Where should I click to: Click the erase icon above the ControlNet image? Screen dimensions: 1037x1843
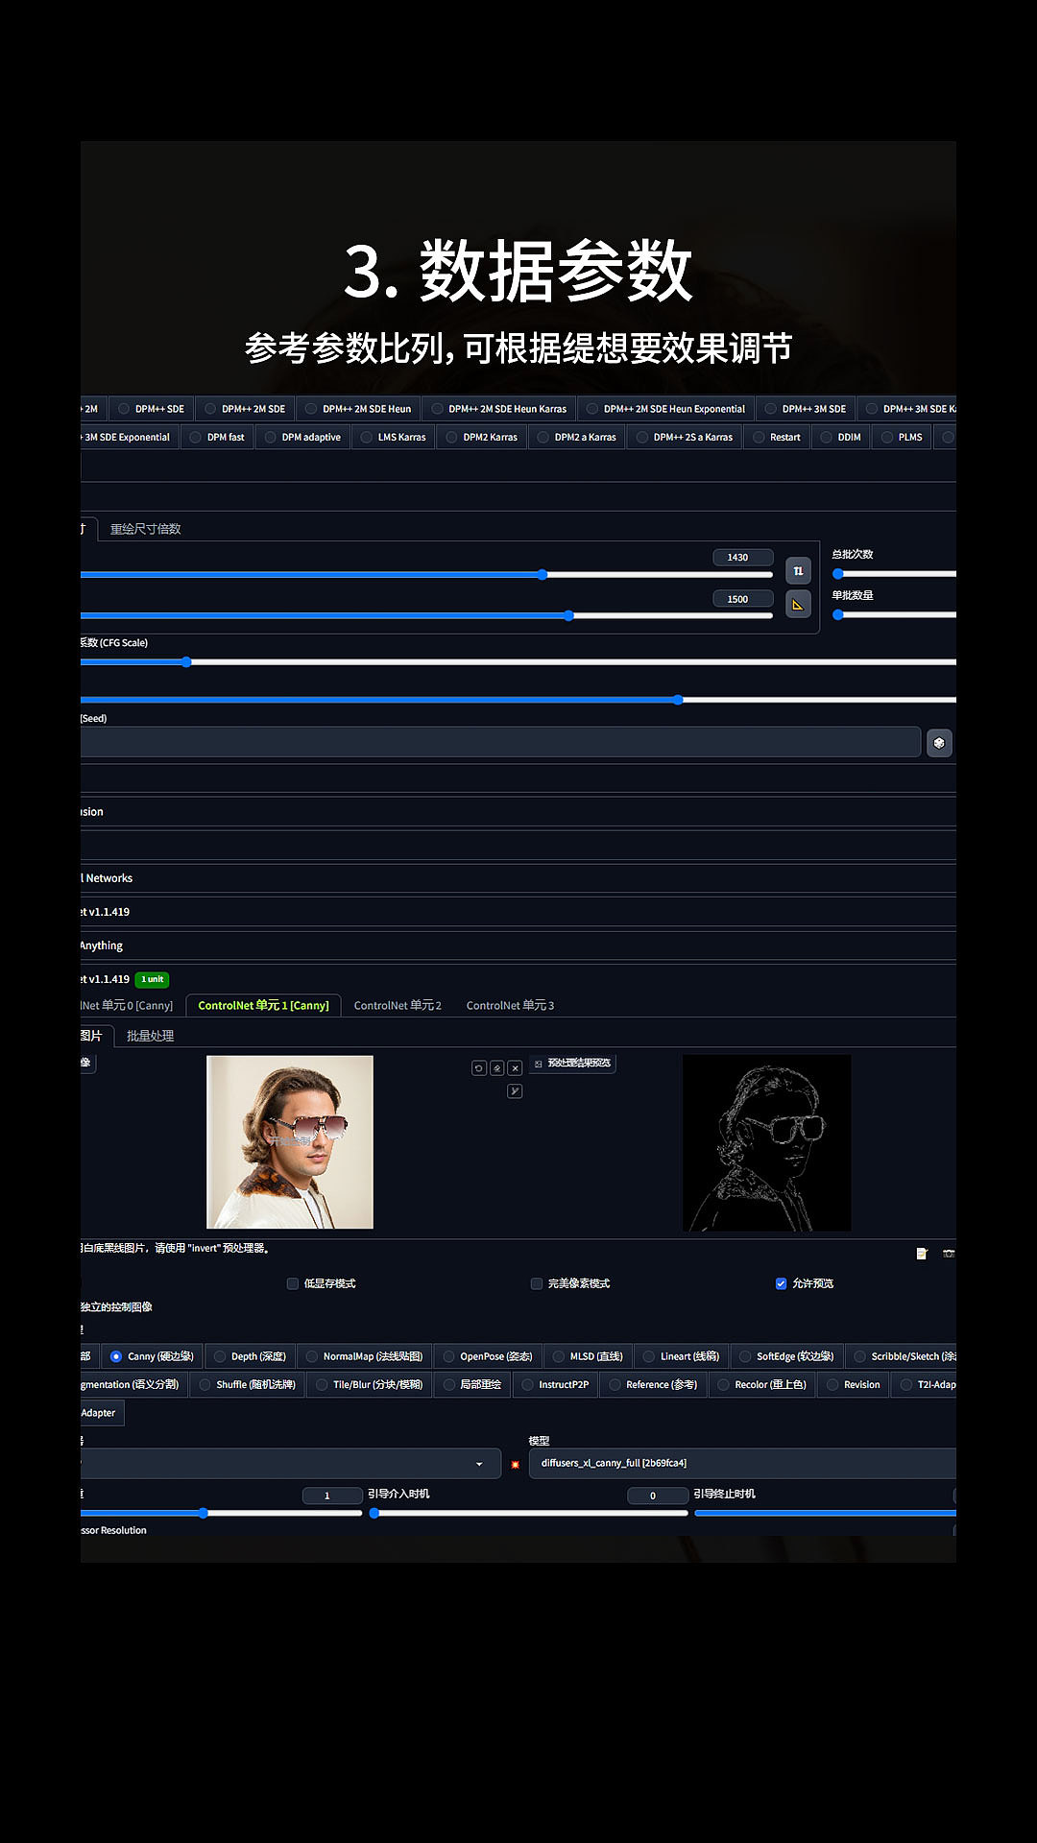pyautogui.click(x=497, y=1067)
